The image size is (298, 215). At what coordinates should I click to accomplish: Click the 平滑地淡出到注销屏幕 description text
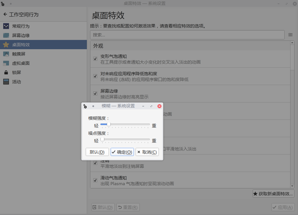[122, 166]
